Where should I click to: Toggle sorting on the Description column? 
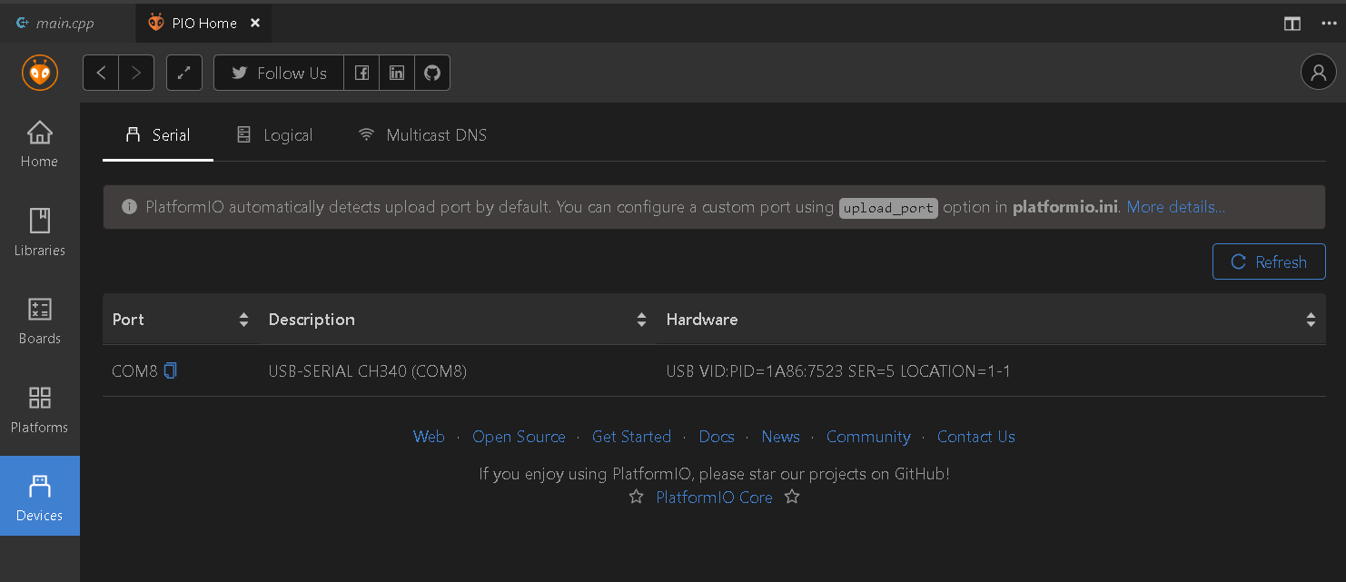point(641,319)
